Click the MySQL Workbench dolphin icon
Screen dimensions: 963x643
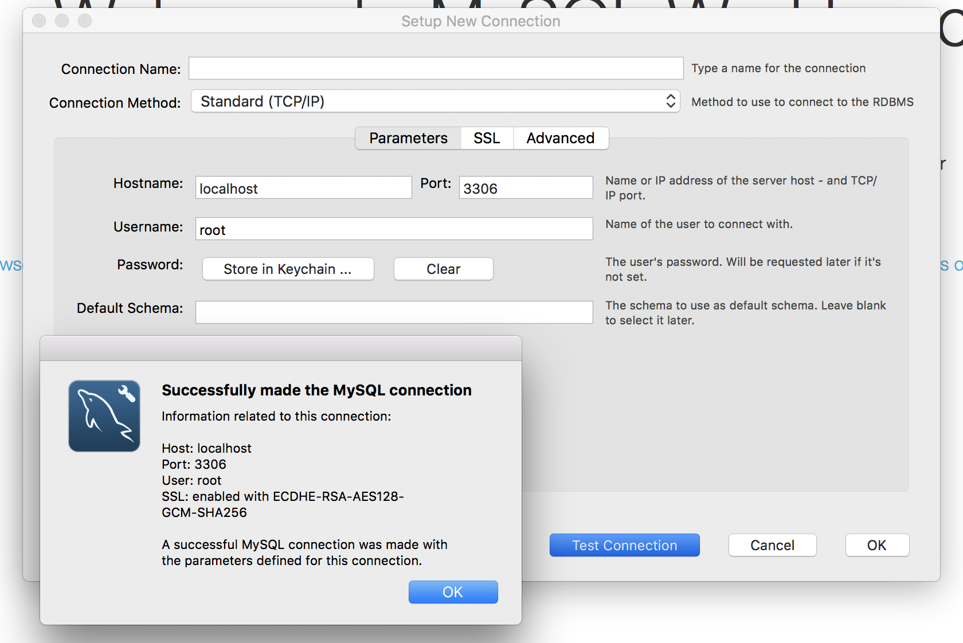point(104,416)
